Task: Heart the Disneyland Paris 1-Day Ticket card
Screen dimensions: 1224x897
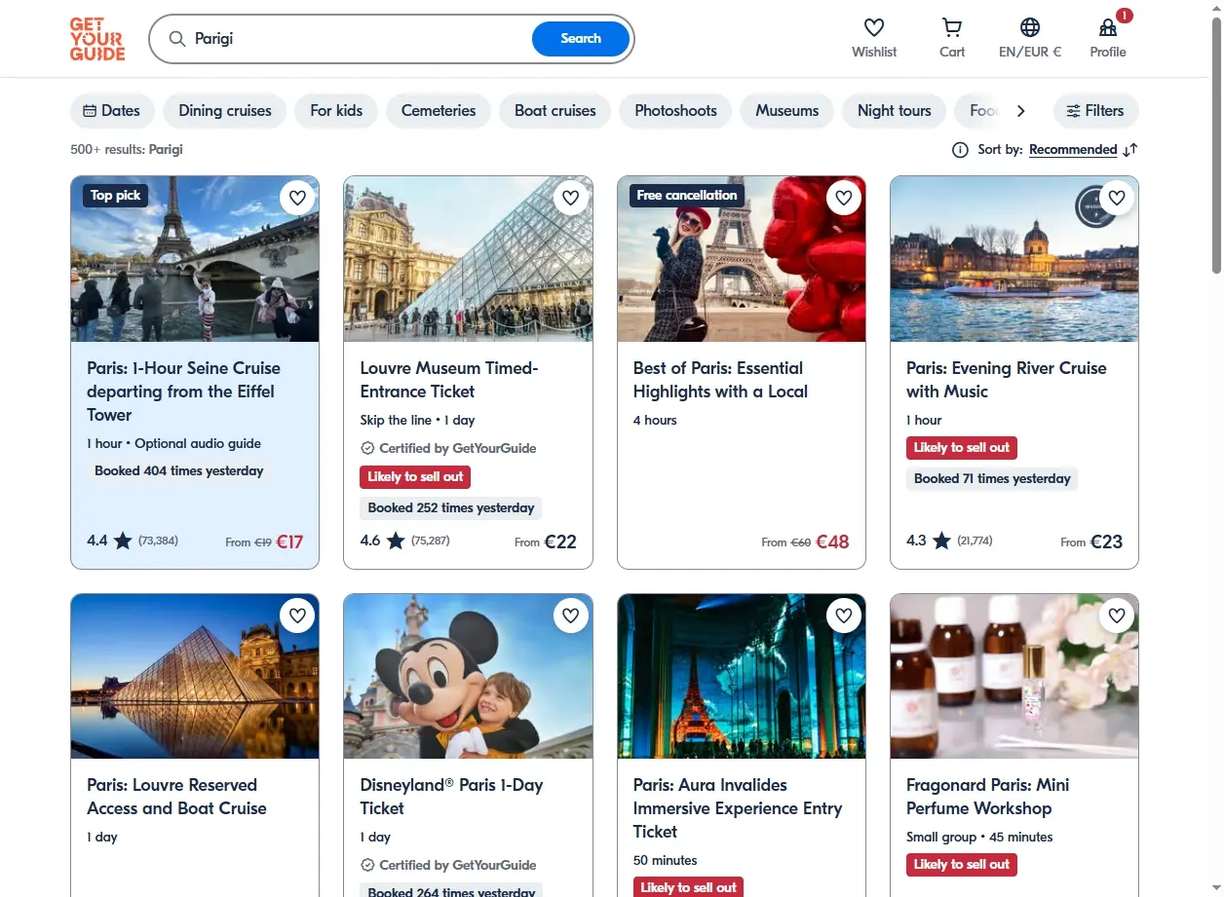Action: click(571, 616)
